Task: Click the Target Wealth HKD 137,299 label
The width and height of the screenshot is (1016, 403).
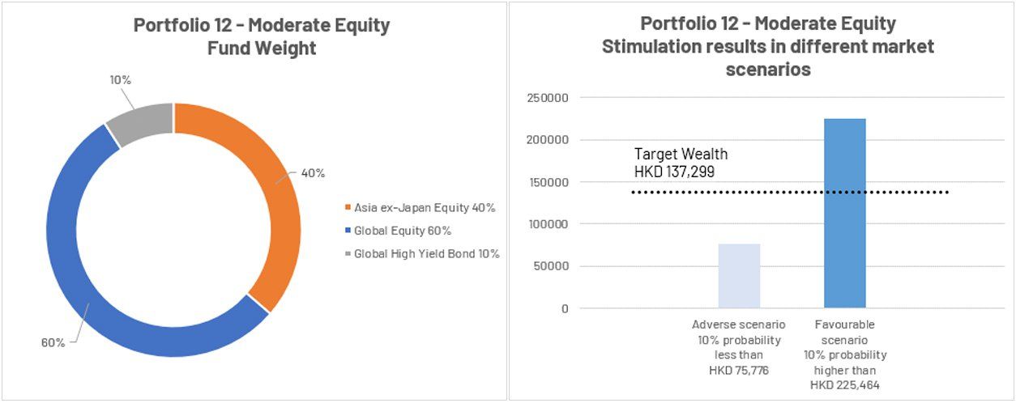Action: point(681,163)
